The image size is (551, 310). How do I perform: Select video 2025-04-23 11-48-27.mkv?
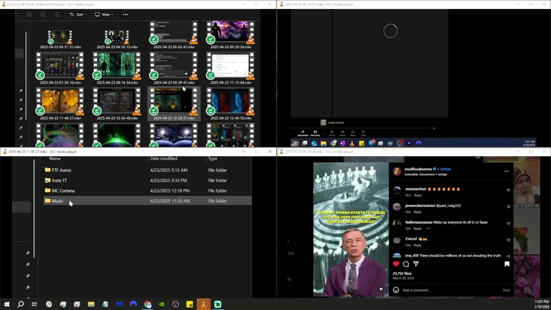coord(60,104)
